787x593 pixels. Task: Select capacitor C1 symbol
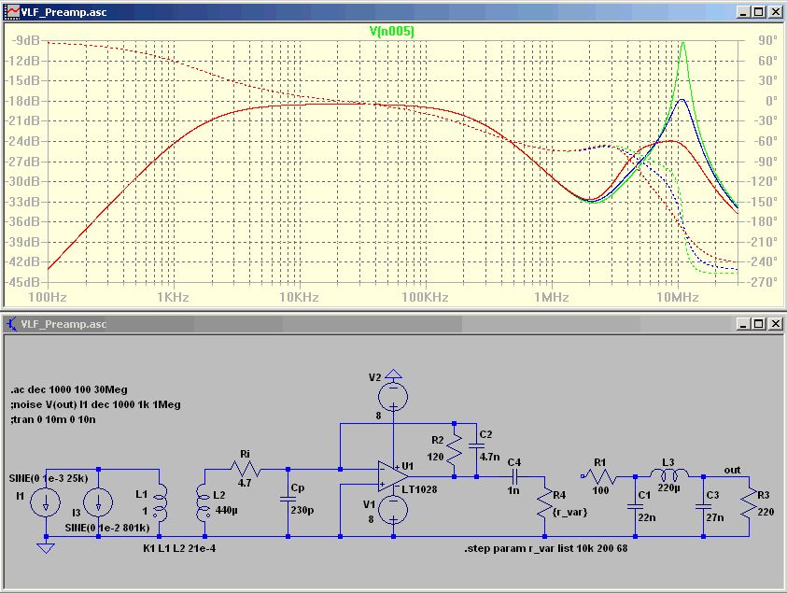(635, 507)
